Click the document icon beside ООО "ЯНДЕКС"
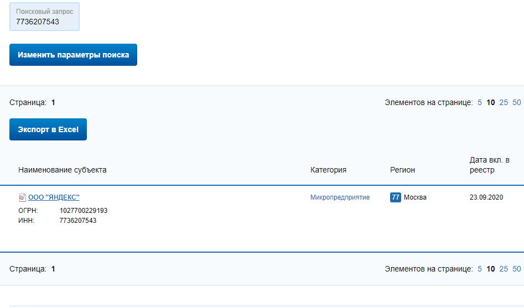Viewport: 524px width, 308px height. click(22, 197)
